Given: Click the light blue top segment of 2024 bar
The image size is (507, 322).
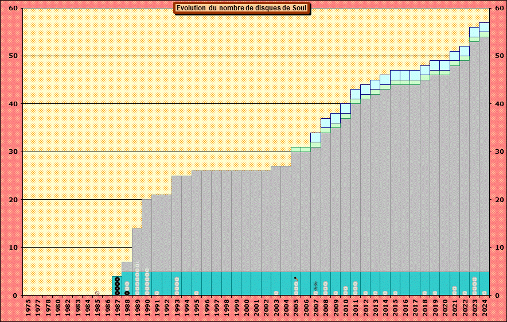Looking at the screenshot, I should (x=485, y=27).
